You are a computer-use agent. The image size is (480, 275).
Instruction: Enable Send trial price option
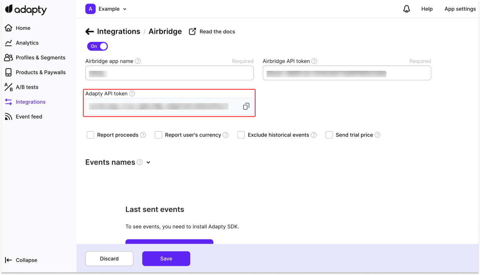click(x=329, y=135)
